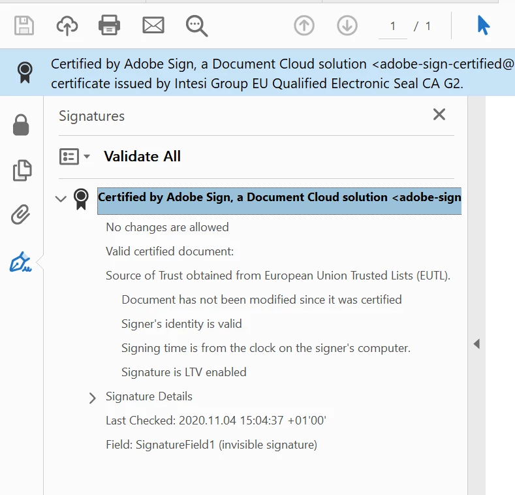Click Validate All

(x=142, y=156)
